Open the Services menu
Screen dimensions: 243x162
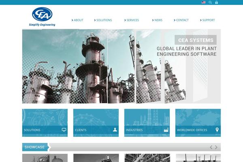[131, 20]
